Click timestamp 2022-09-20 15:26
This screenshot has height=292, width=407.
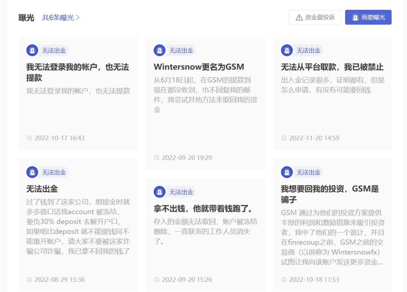[x=187, y=280]
